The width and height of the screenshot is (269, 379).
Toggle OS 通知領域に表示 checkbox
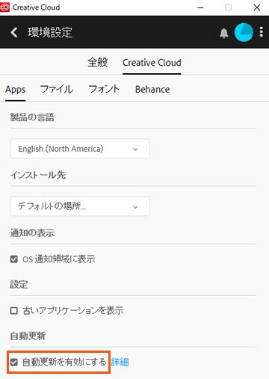[14, 259]
